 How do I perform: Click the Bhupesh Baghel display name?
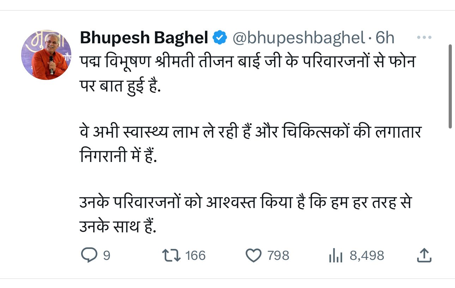tap(144, 38)
